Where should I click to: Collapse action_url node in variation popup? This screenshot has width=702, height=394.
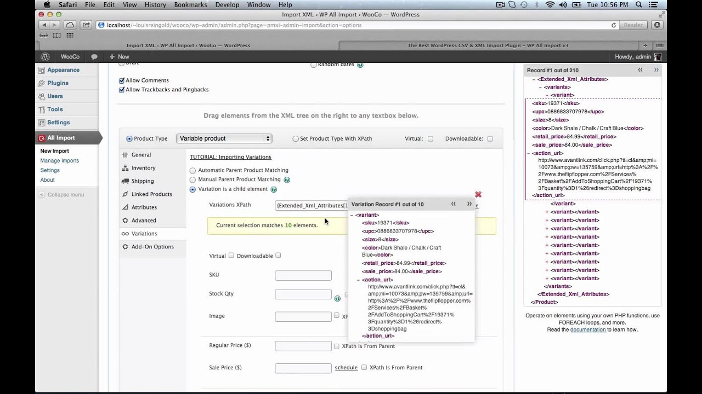358,280
